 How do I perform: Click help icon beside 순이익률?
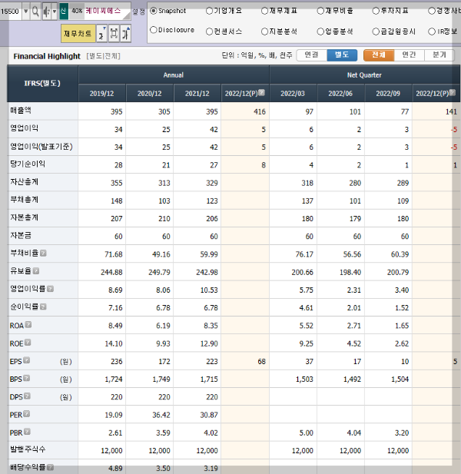click(x=43, y=307)
